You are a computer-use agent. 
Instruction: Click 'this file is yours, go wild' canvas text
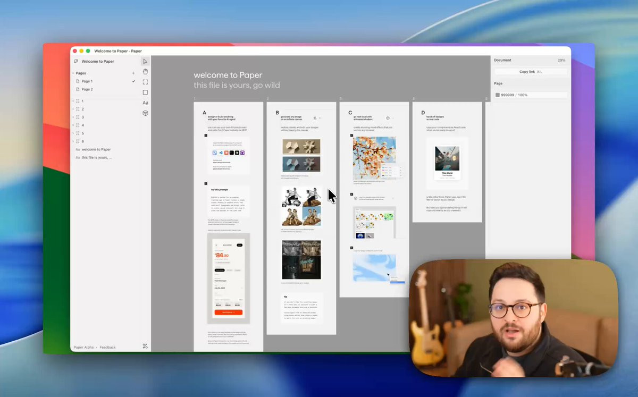[x=237, y=86]
